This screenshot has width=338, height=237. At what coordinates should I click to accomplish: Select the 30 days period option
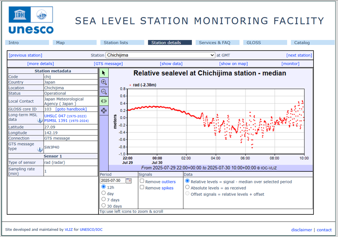point(104,206)
